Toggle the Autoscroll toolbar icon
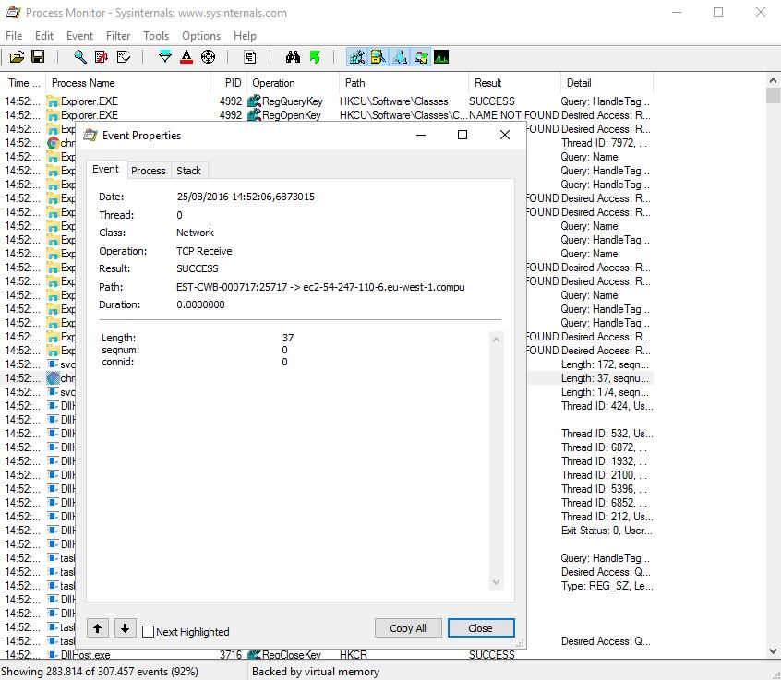The image size is (781, 680). click(102, 57)
